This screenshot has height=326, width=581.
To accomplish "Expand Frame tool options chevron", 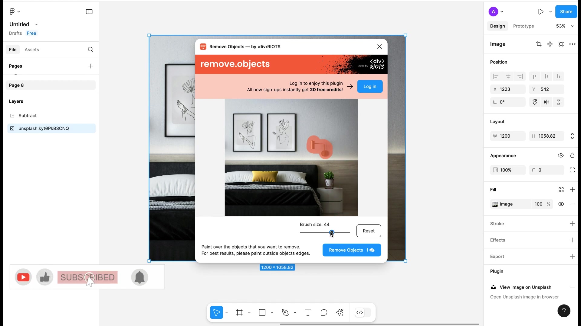I will click(249, 312).
